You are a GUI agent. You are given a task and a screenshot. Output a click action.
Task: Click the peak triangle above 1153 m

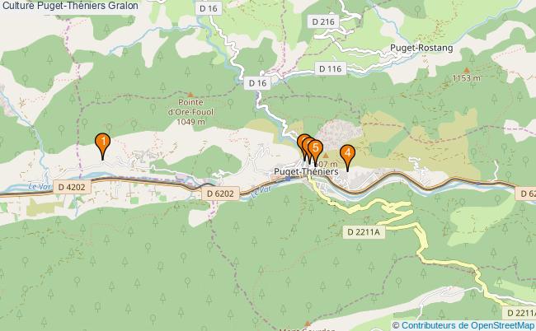pyautogui.click(x=467, y=70)
